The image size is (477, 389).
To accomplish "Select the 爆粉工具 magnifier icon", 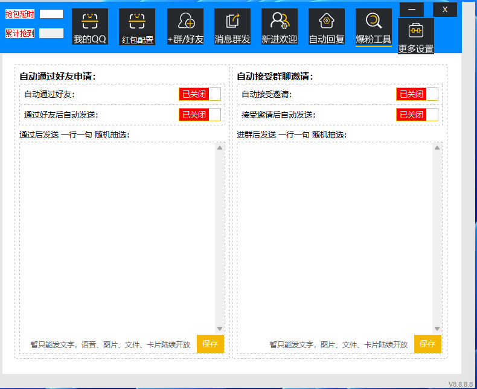I will pos(373,22).
